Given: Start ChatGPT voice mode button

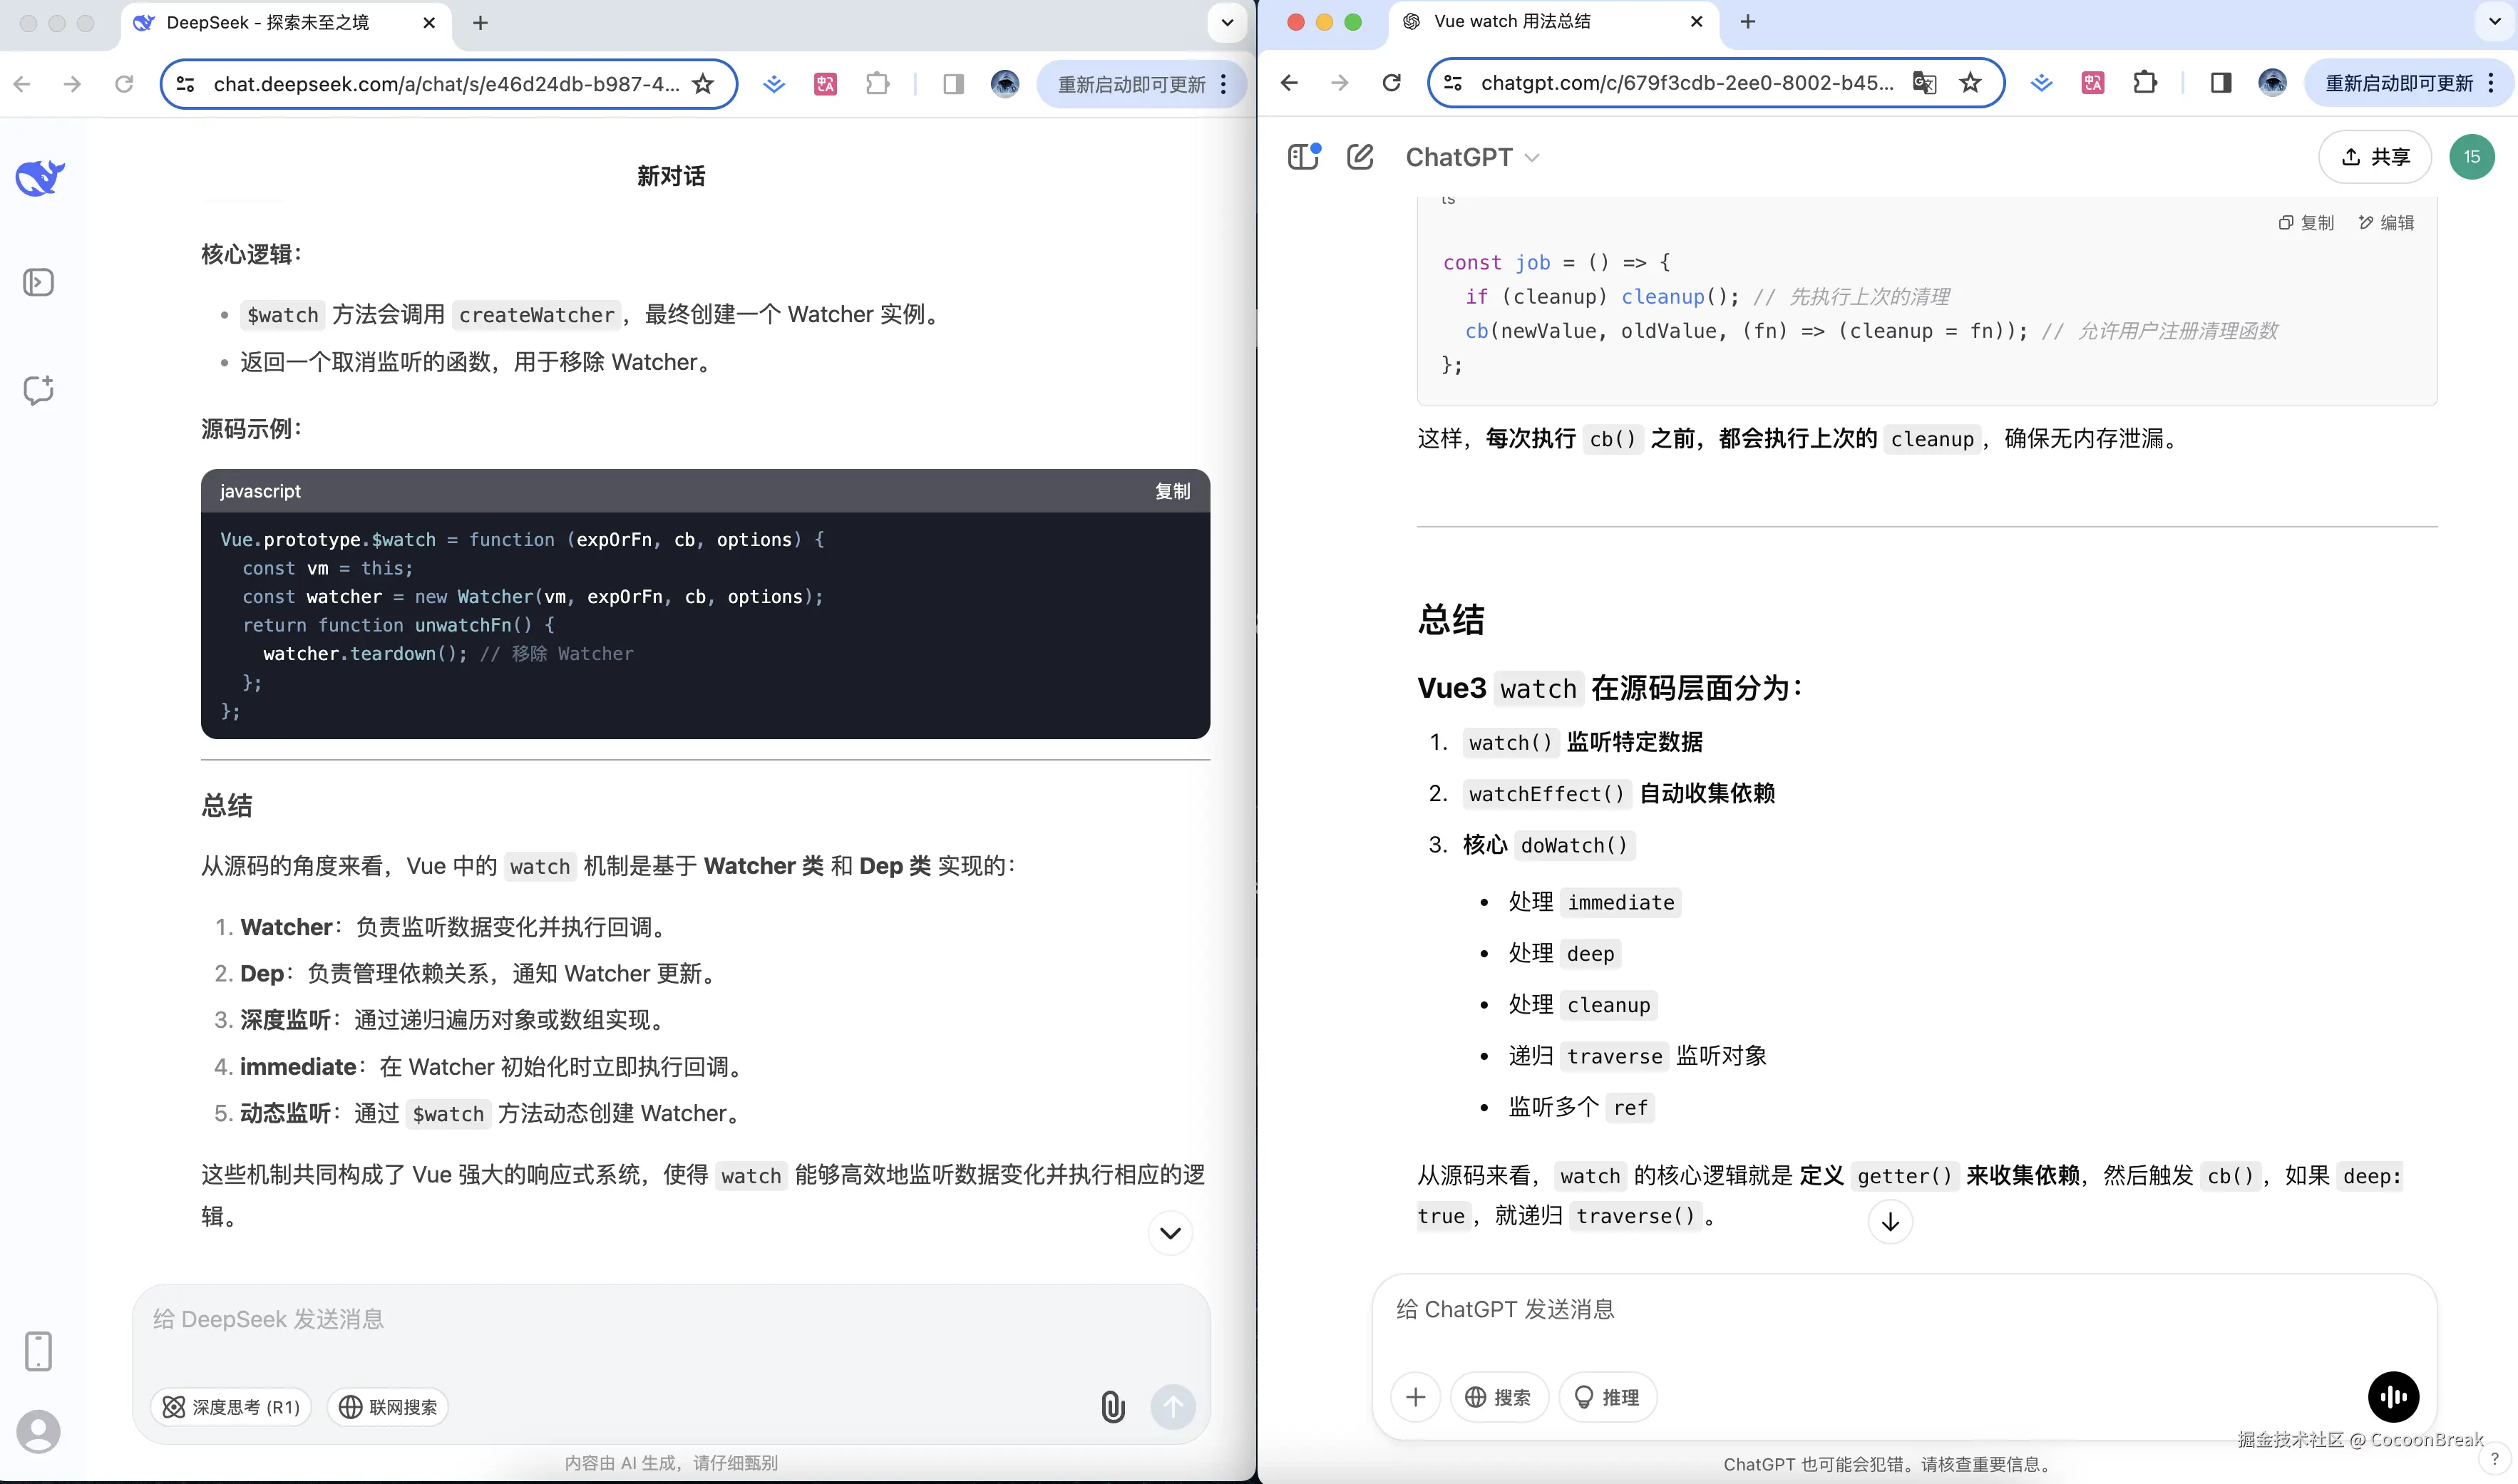Looking at the screenshot, I should (x=2393, y=1397).
